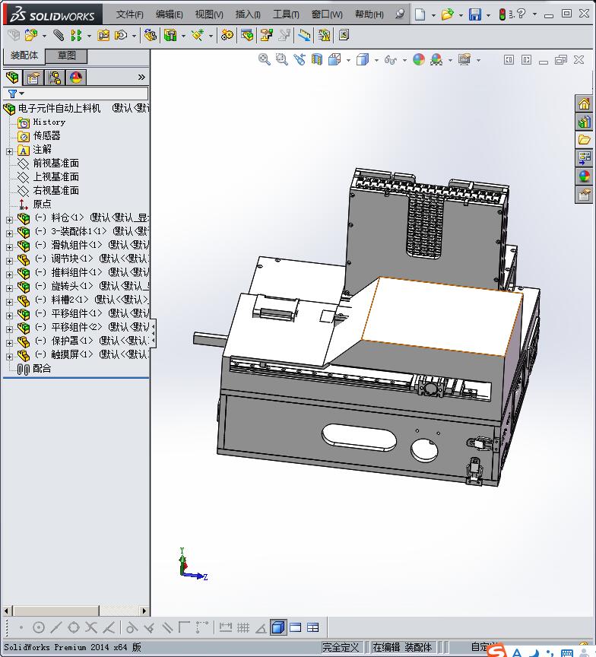
Task: Click the View Settings monitor icon
Action: [464, 59]
